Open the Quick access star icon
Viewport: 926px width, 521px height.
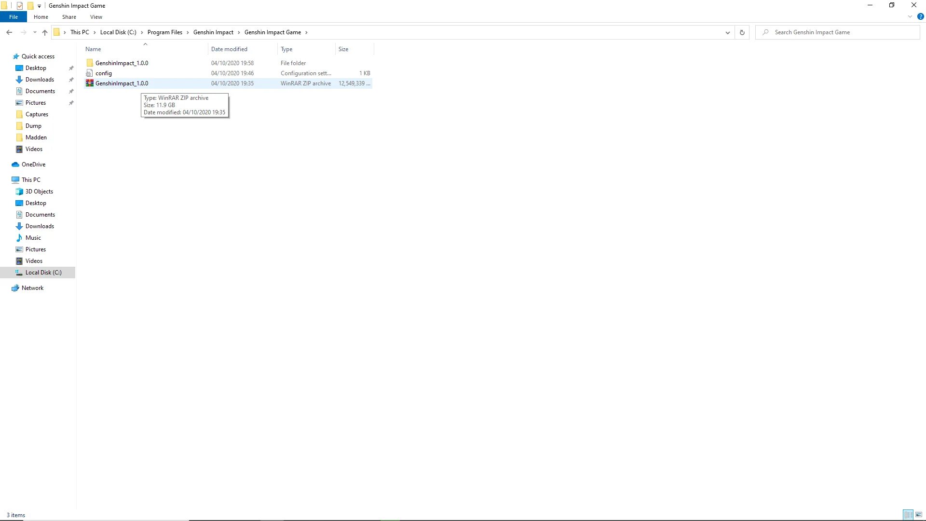click(15, 56)
